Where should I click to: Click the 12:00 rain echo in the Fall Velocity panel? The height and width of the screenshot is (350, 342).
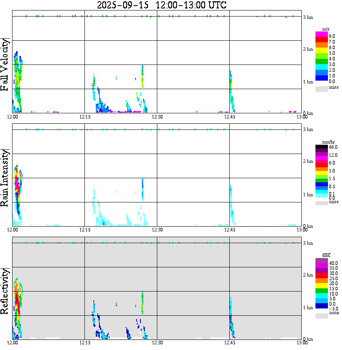click(x=17, y=82)
